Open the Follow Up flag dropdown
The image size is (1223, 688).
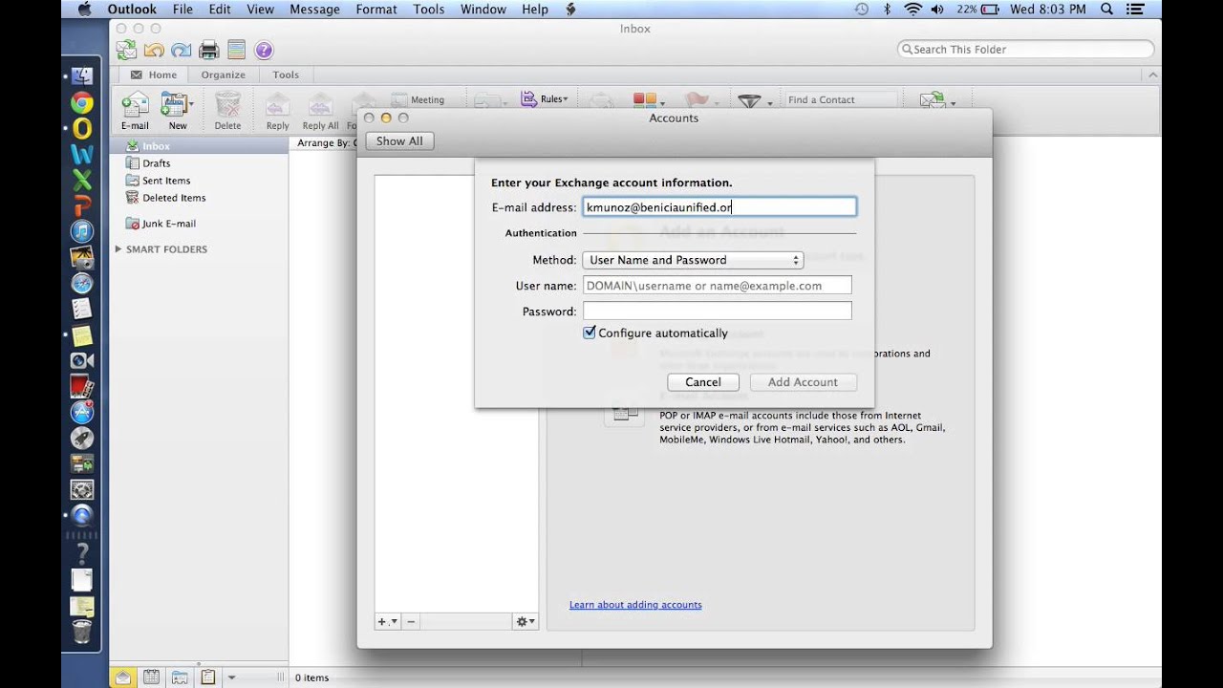coord(700,99)
